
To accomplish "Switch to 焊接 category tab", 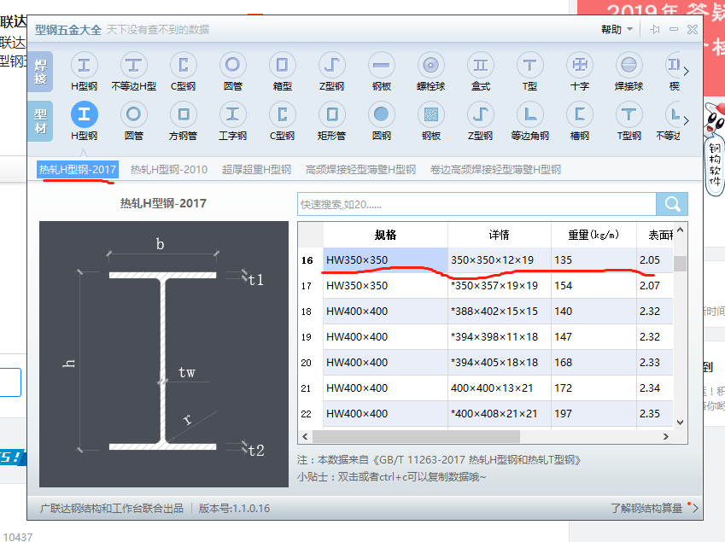I will point(40,72).
